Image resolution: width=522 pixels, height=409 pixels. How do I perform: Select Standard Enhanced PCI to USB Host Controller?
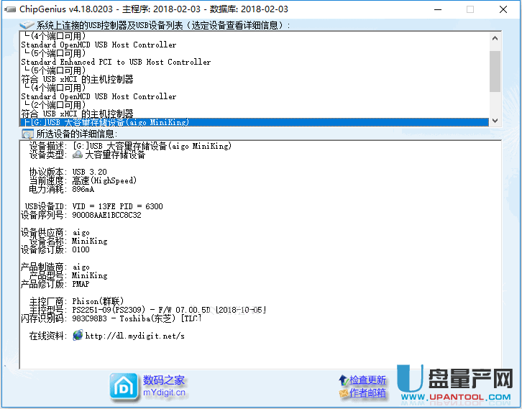tap(116, 62)
